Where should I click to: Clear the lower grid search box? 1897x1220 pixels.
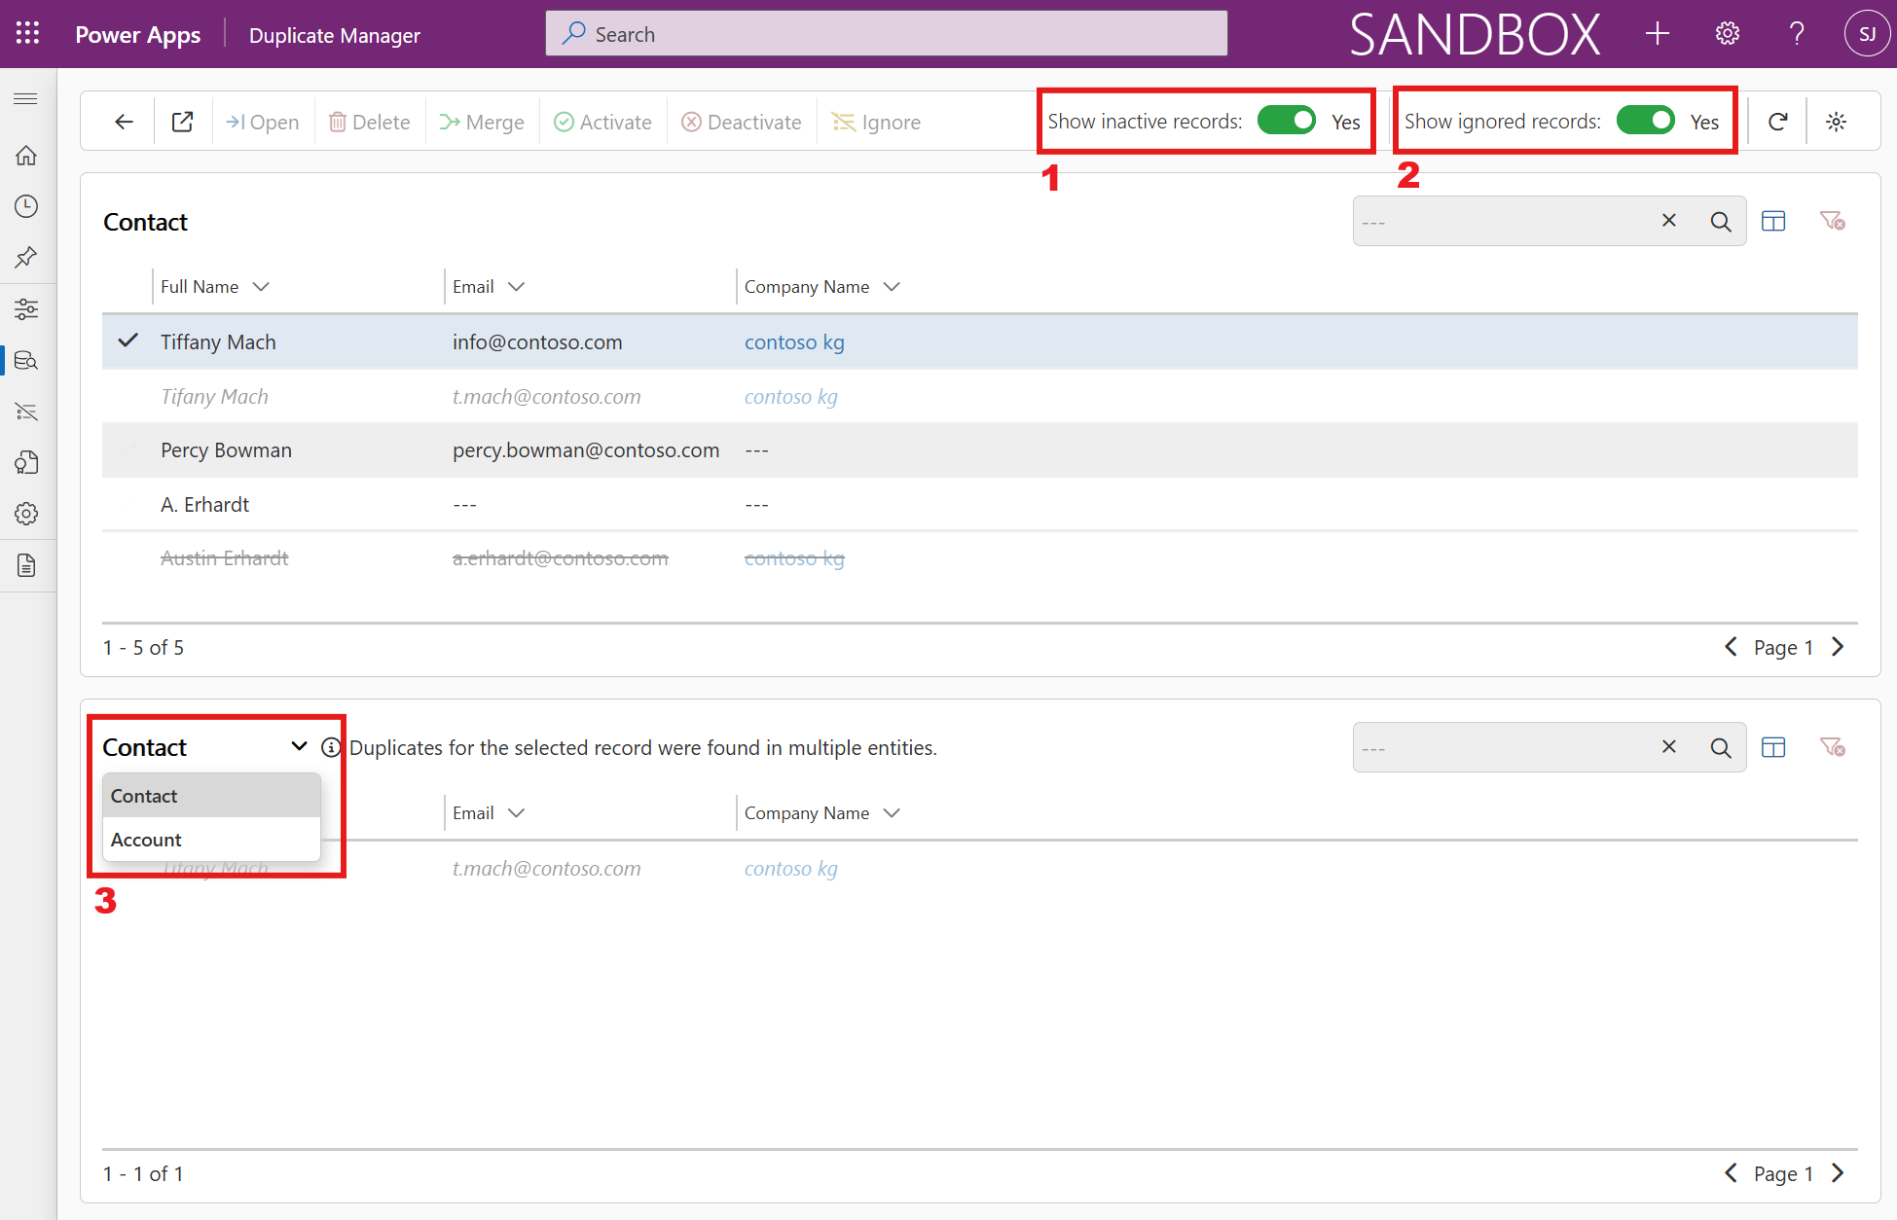(1669, 747)
